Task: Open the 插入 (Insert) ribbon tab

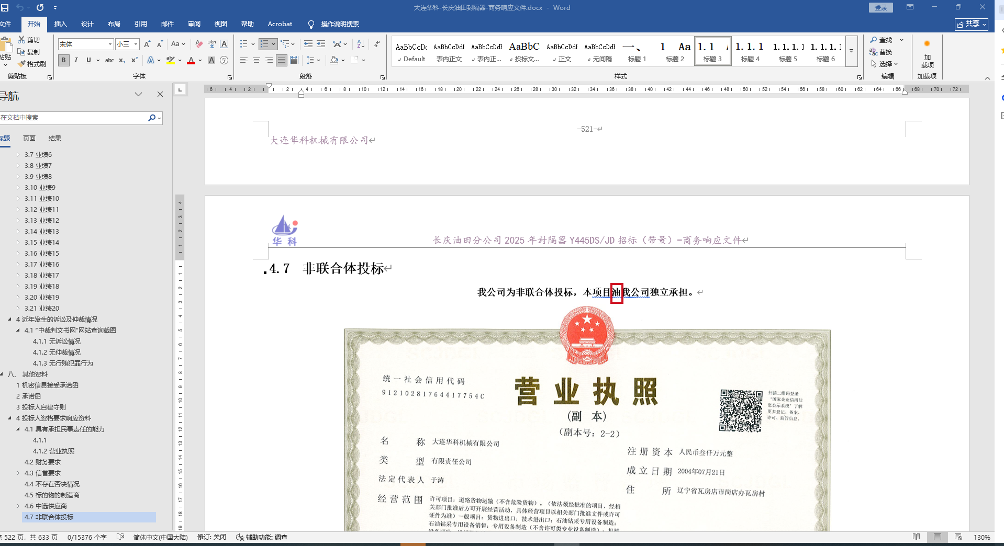Action: point(61,24)
